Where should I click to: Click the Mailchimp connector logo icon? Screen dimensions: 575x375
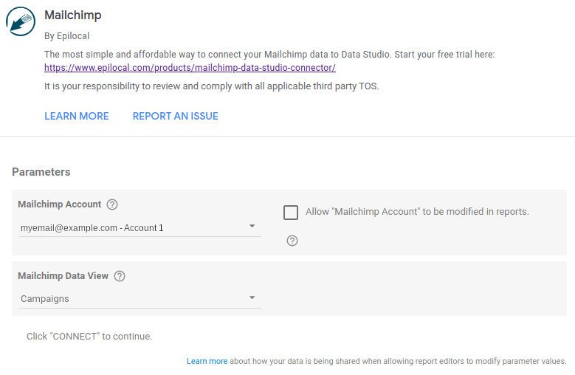pos(21,21)
